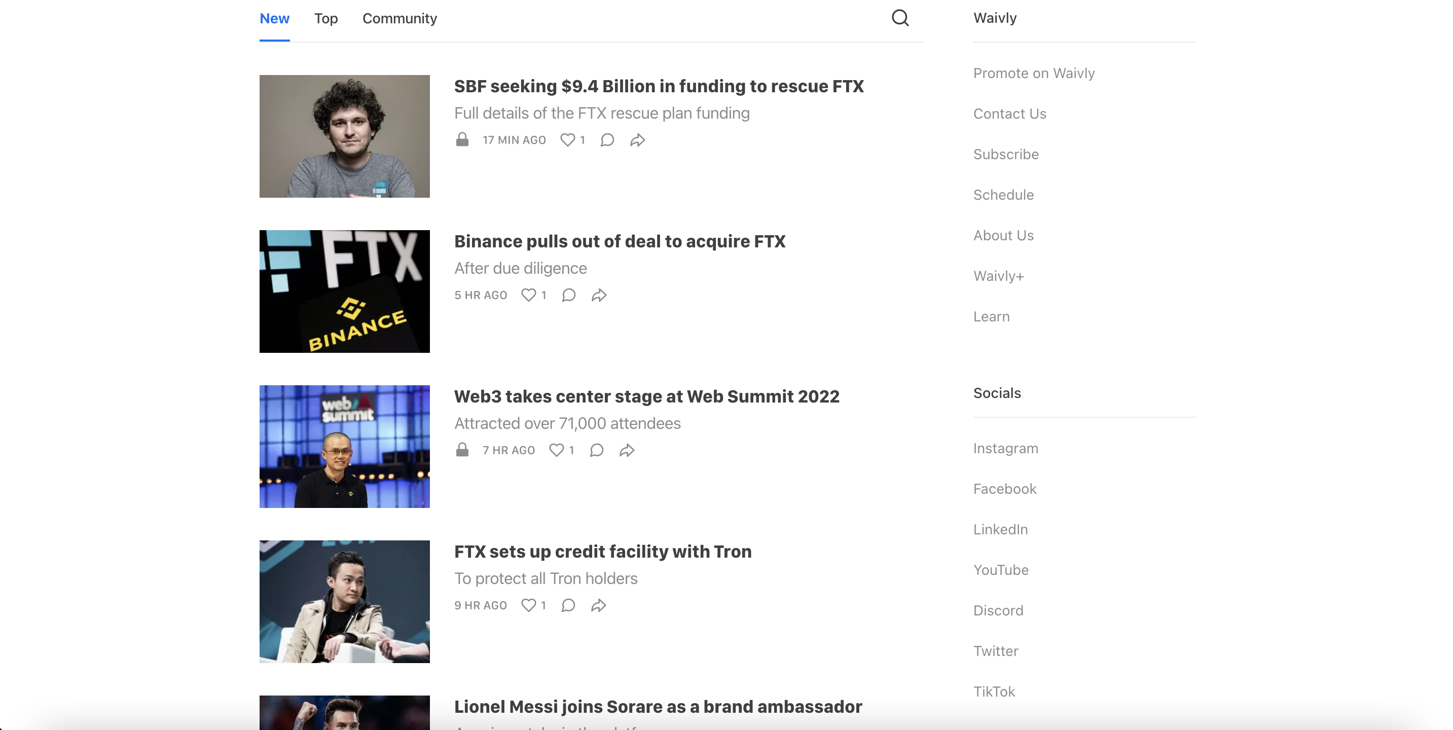The width and height of the screenshot is (1453, 730).
Task: Open Web3 takes center stage article title
Action: pos(647,396)
